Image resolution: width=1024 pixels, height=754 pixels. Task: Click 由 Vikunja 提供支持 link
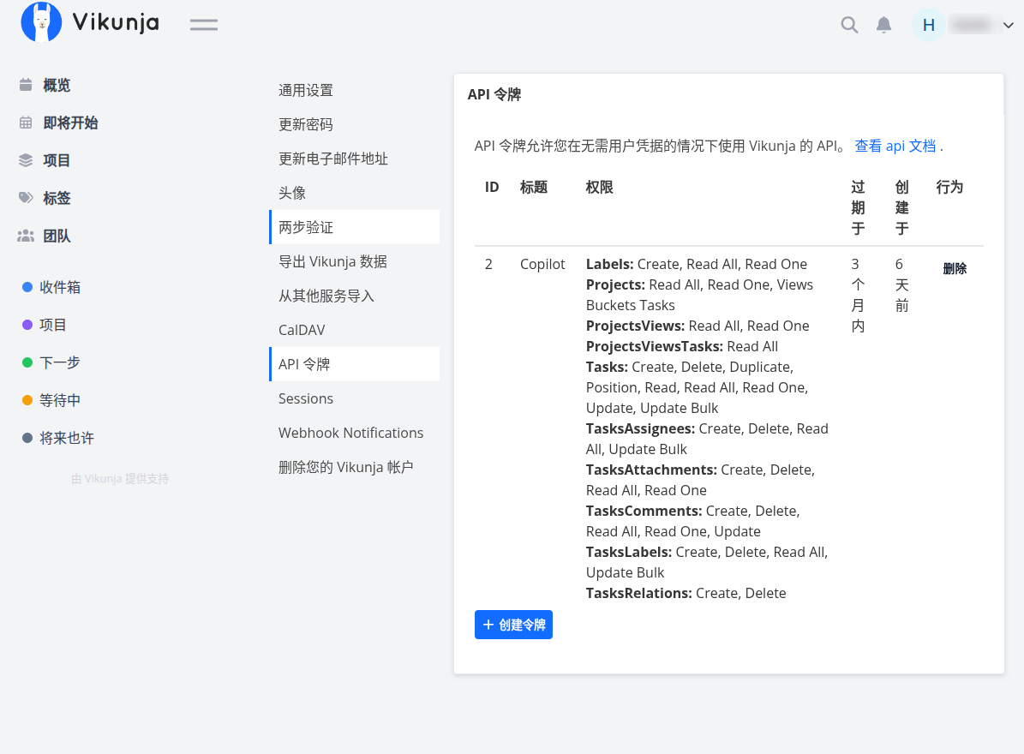(x=120, y=478)
